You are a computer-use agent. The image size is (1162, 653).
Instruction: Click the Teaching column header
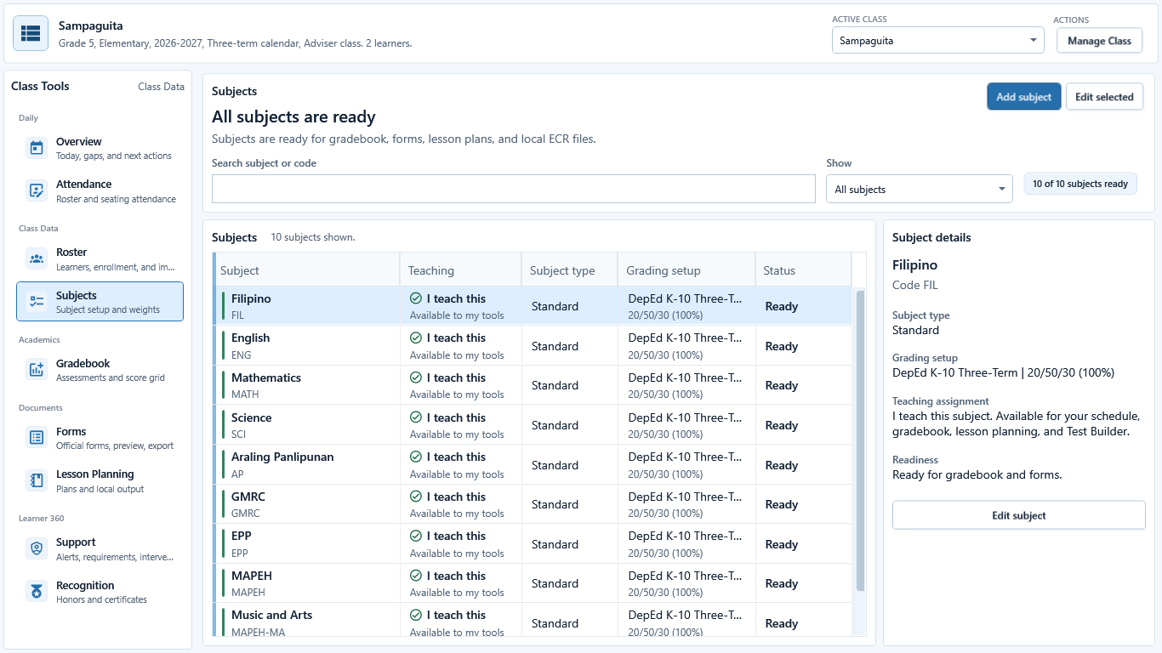pos(460,270)
